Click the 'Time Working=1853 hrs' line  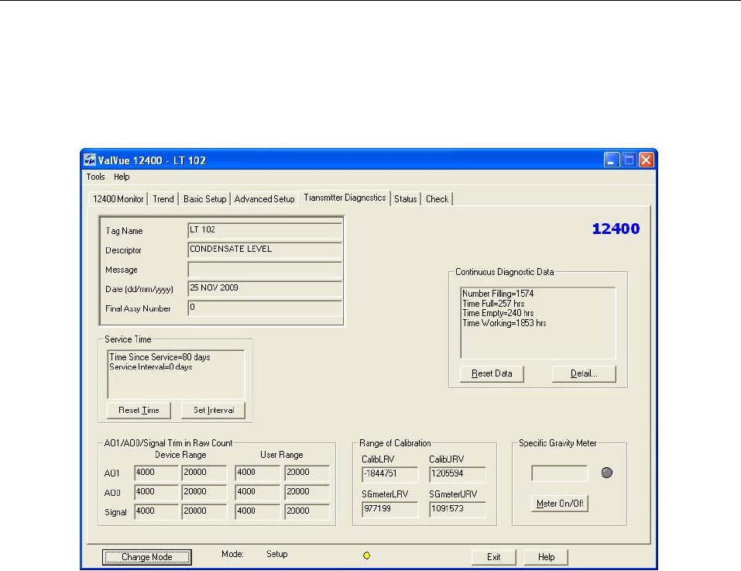pos(504,323)
